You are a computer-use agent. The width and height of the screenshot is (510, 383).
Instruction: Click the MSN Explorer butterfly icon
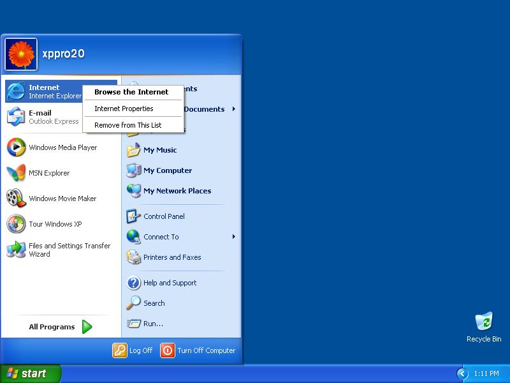coord(16,172)
